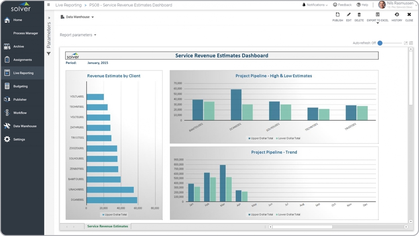Click the Budgeting calculator icon

pos(7,86)
